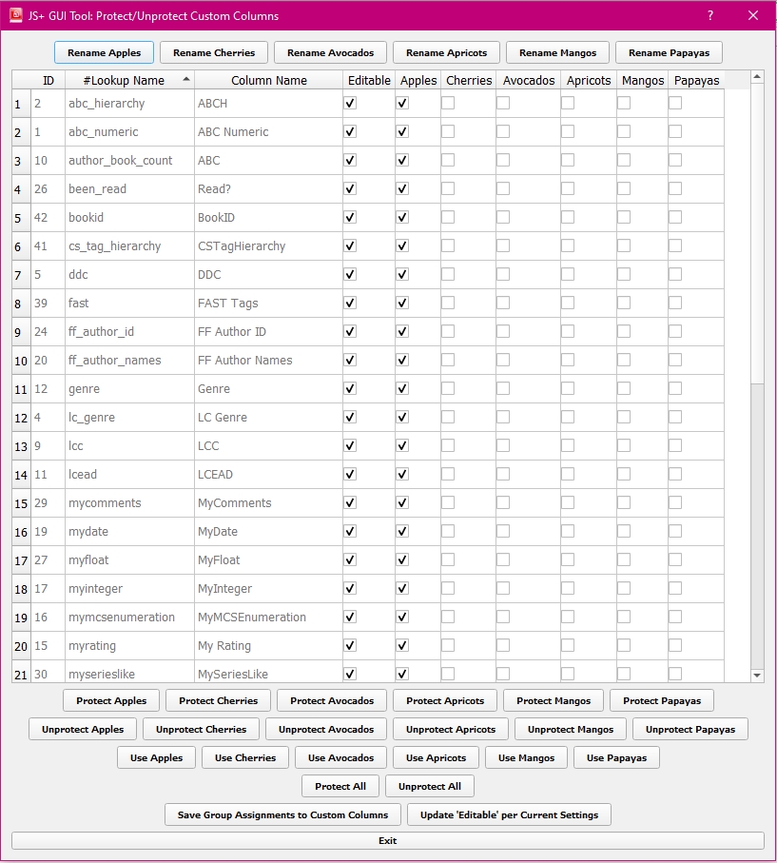Select the FF Author Names column cell

click(268, 361)
